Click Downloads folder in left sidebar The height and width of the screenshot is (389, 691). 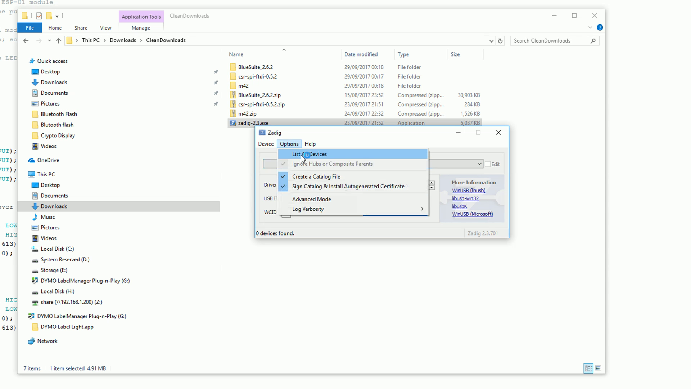54,206
